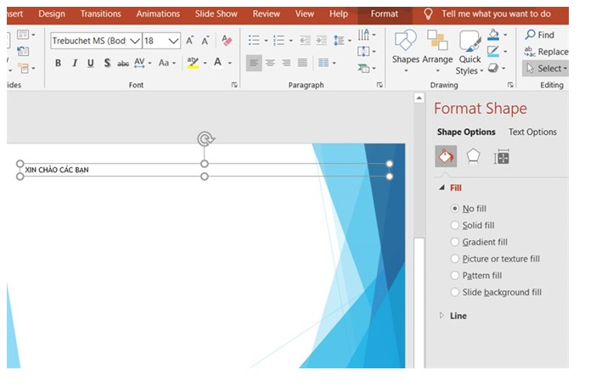Open the font size dropdown
596x387 pixels.
coord(174,41)
